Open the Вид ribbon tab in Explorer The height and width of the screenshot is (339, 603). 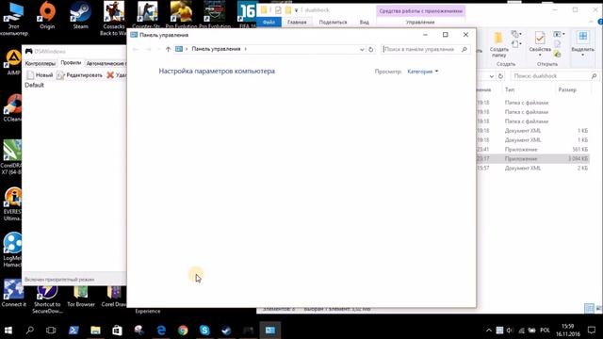pos(365,23)
